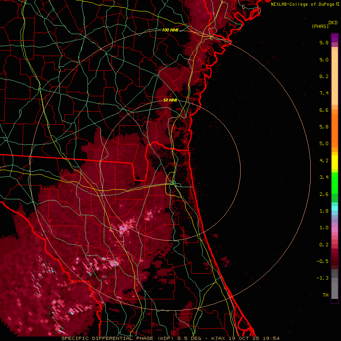Image resolution: width=341 pixels, height=341 pixels.
Task: Select the 0.2 value on the color scale
Action: [x=324, y=245]
